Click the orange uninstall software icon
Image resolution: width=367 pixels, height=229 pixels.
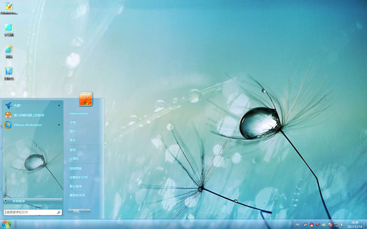pyautogui.click(x=8, y=115)
